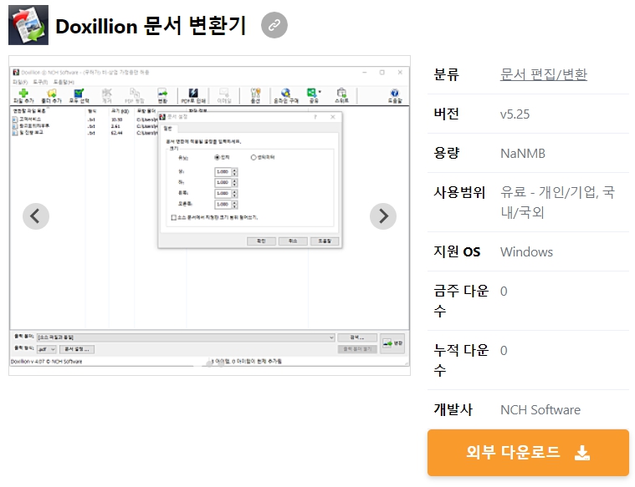Screen dimensions: 635x487
Task: Open the 문서 편집/변환 category link
Action: click(543, 74)
